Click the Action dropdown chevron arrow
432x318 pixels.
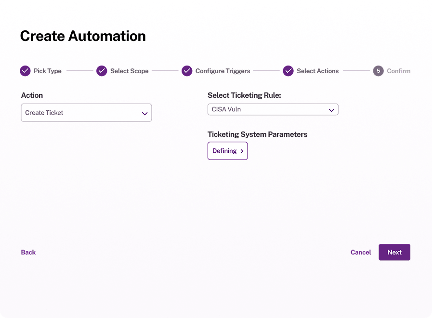pos(144,114)
